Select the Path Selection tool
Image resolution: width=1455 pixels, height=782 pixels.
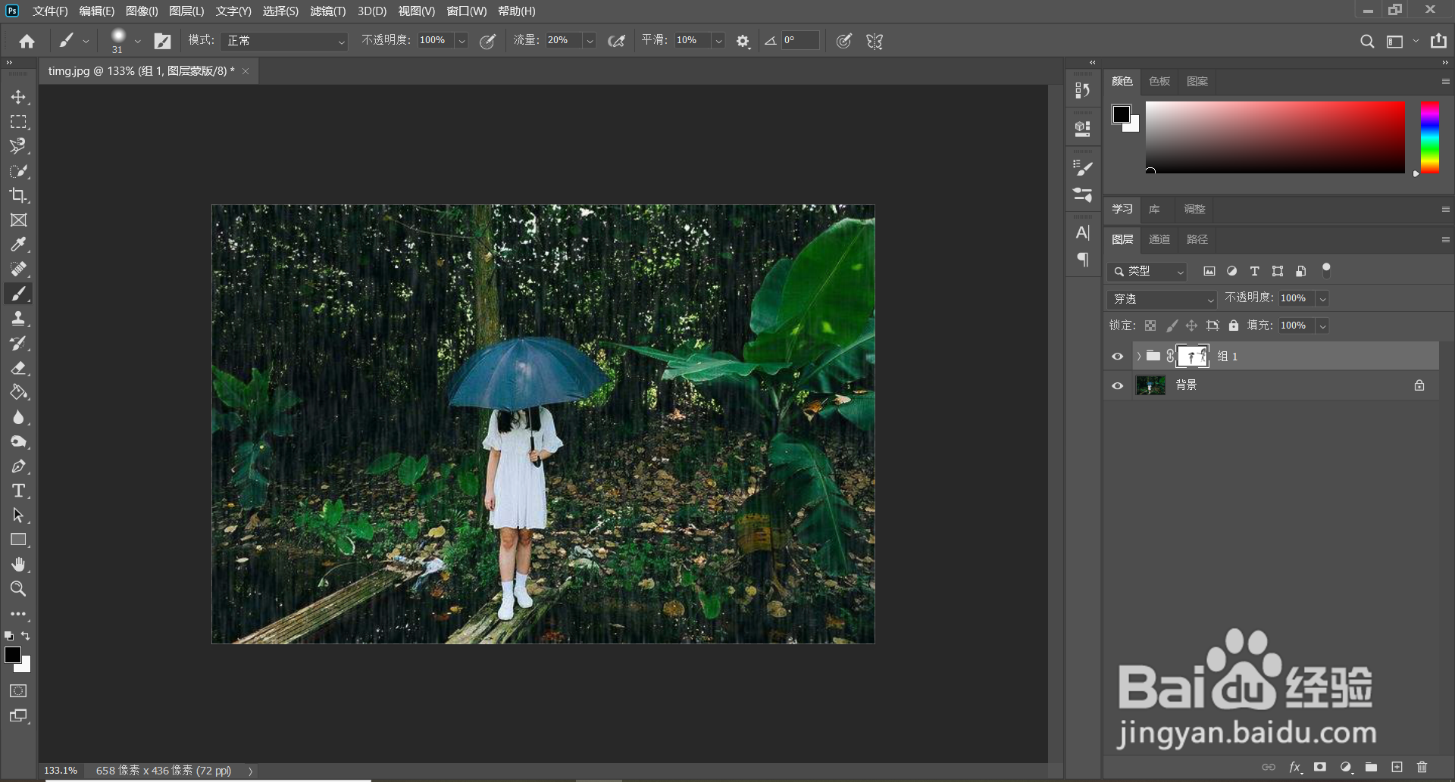pyautogui.click(x=18, y=516)
